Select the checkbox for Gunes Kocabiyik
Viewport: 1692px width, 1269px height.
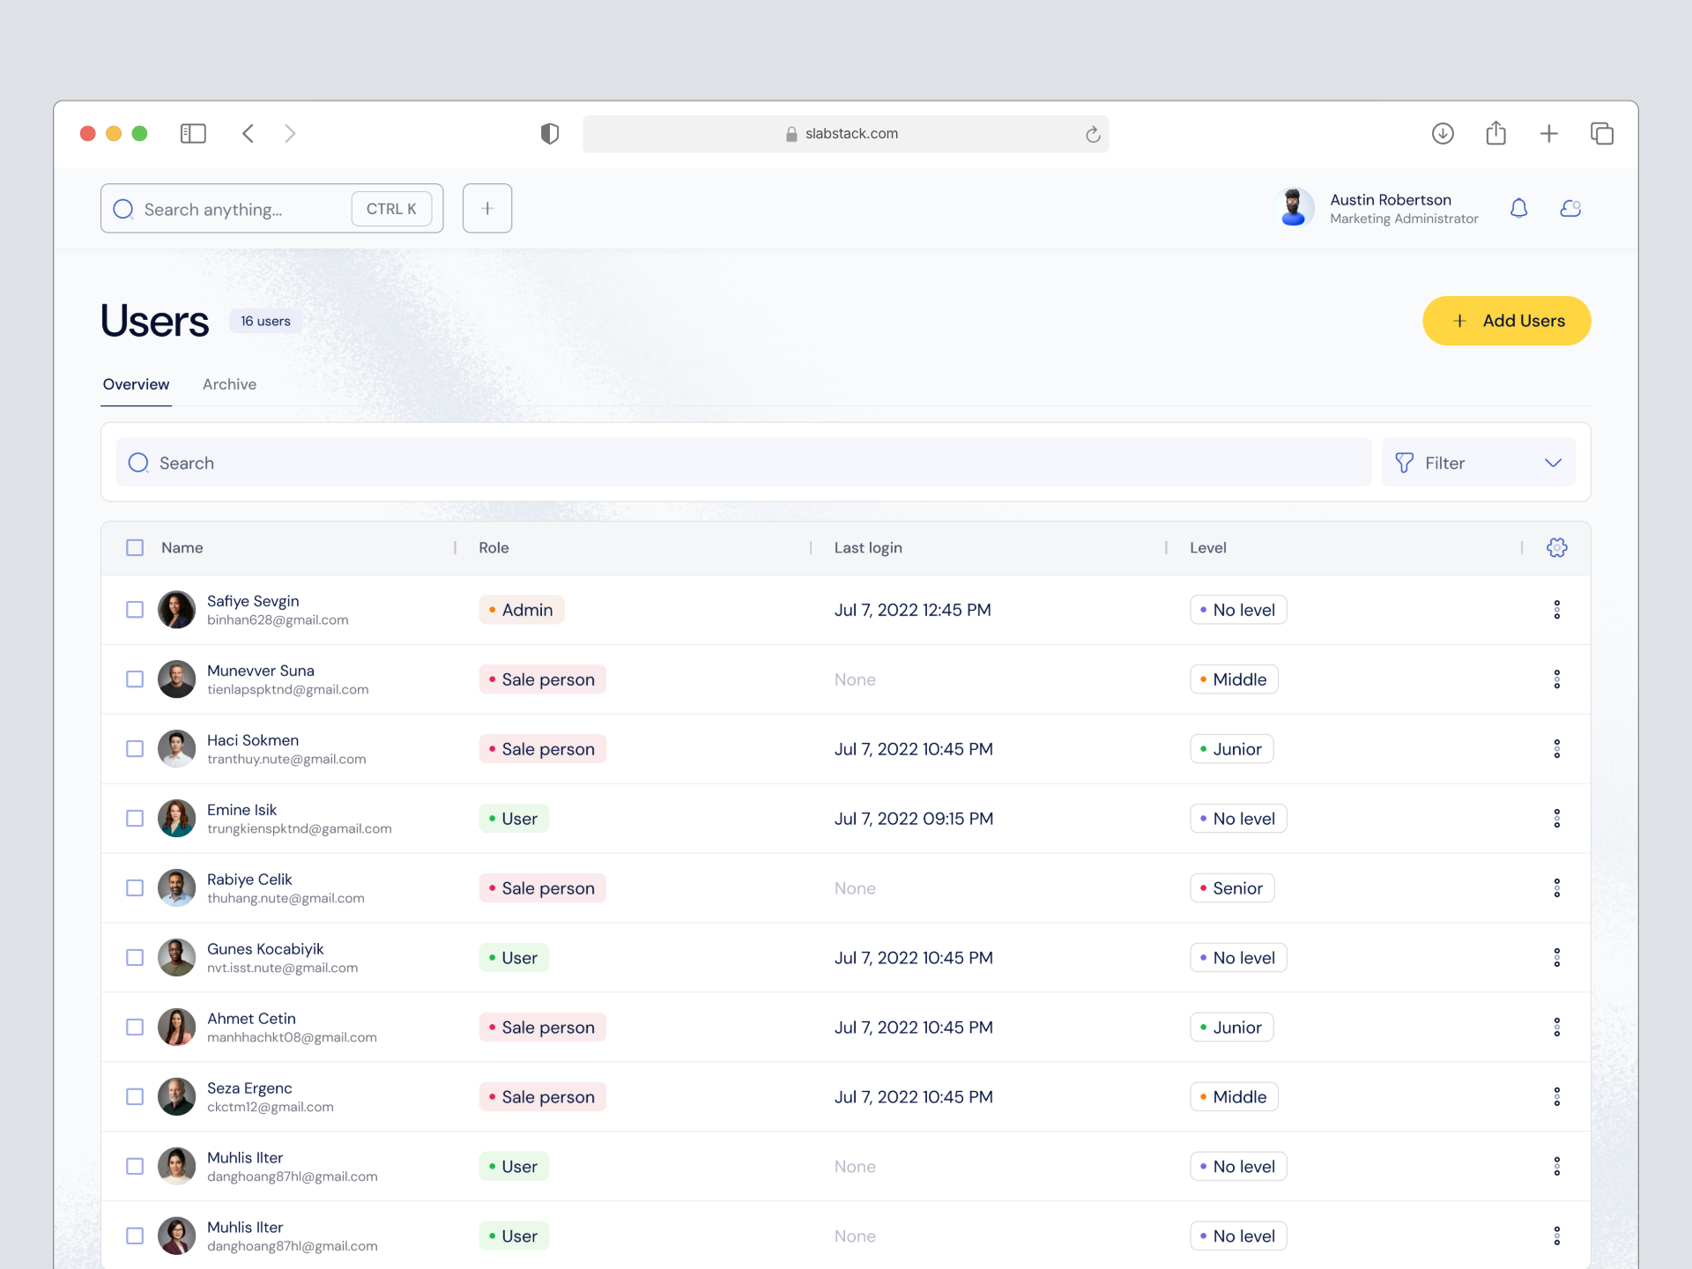[x=135, y=958]
